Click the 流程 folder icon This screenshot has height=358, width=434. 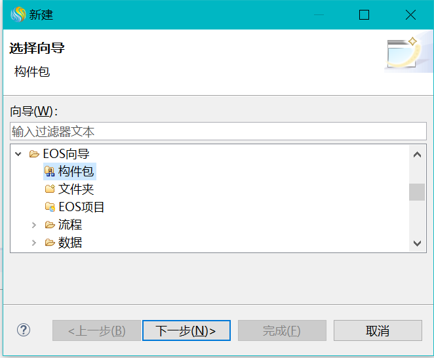(x=49, y=225)
